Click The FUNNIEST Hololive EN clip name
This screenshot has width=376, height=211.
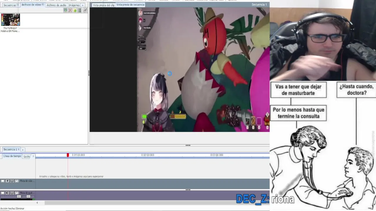click(10, 30)
